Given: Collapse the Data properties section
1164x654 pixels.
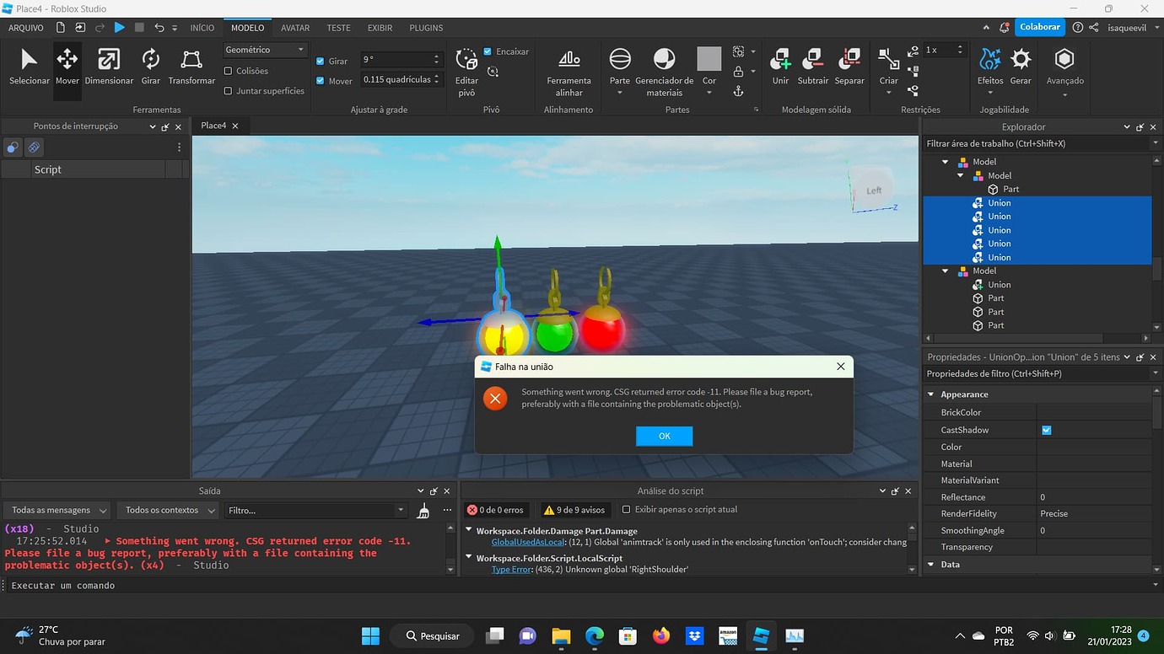Looking at the screenshot, I should tap(931, 565).
